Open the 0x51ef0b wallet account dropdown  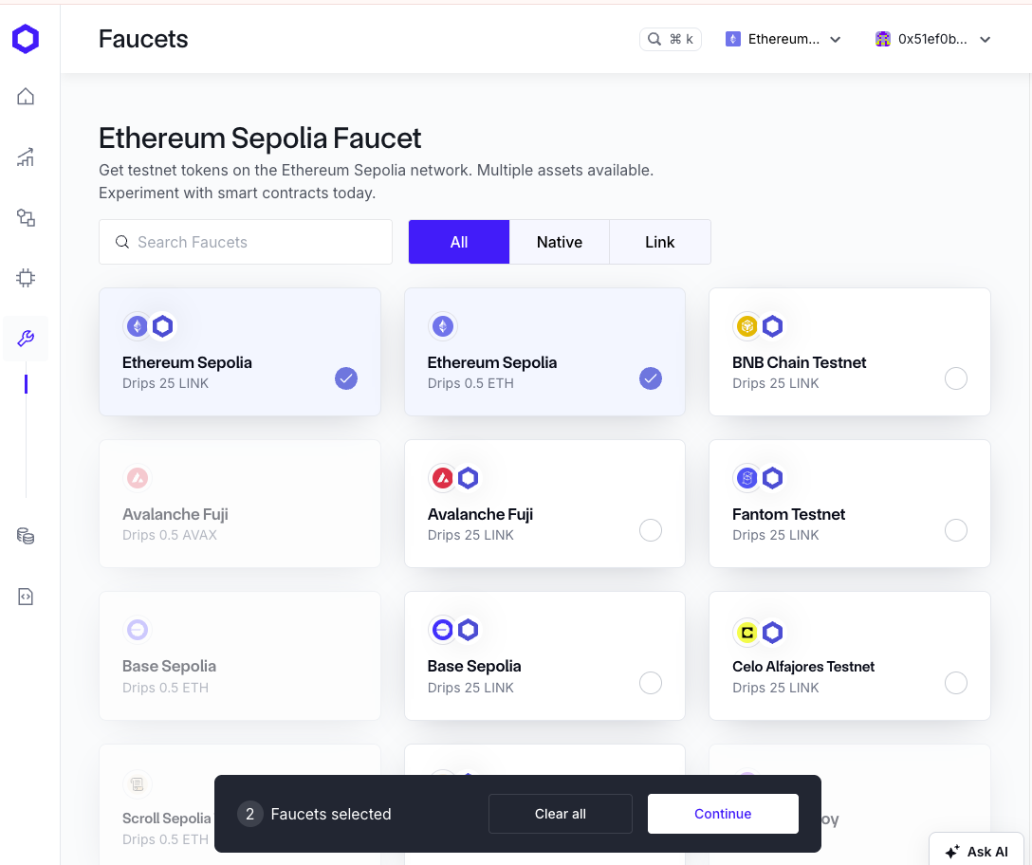click(933, 39)
